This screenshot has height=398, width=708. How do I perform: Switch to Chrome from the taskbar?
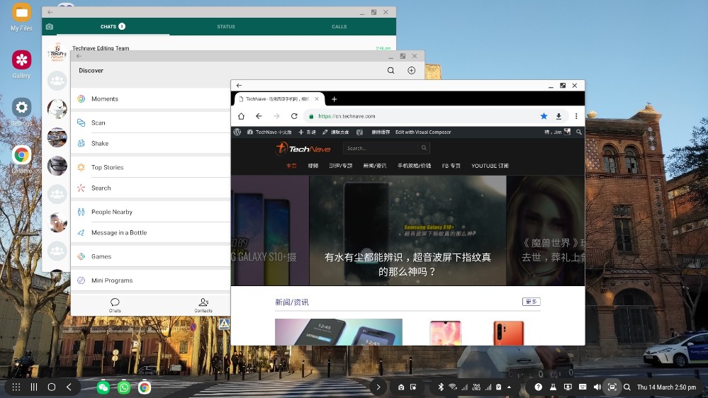click(x=145, y=387)
